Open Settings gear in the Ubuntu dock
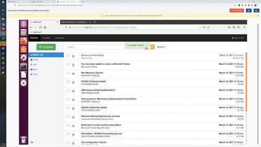 (x=24, y=58)
